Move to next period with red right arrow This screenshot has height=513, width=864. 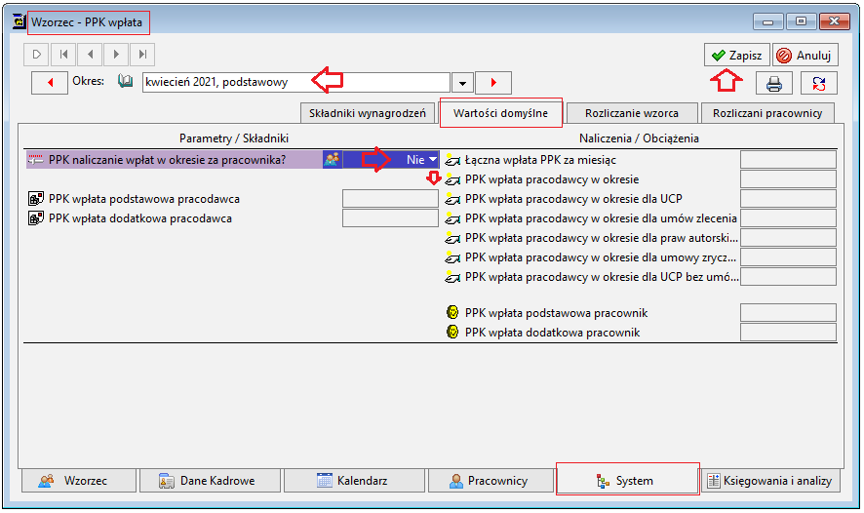(493, 83)
